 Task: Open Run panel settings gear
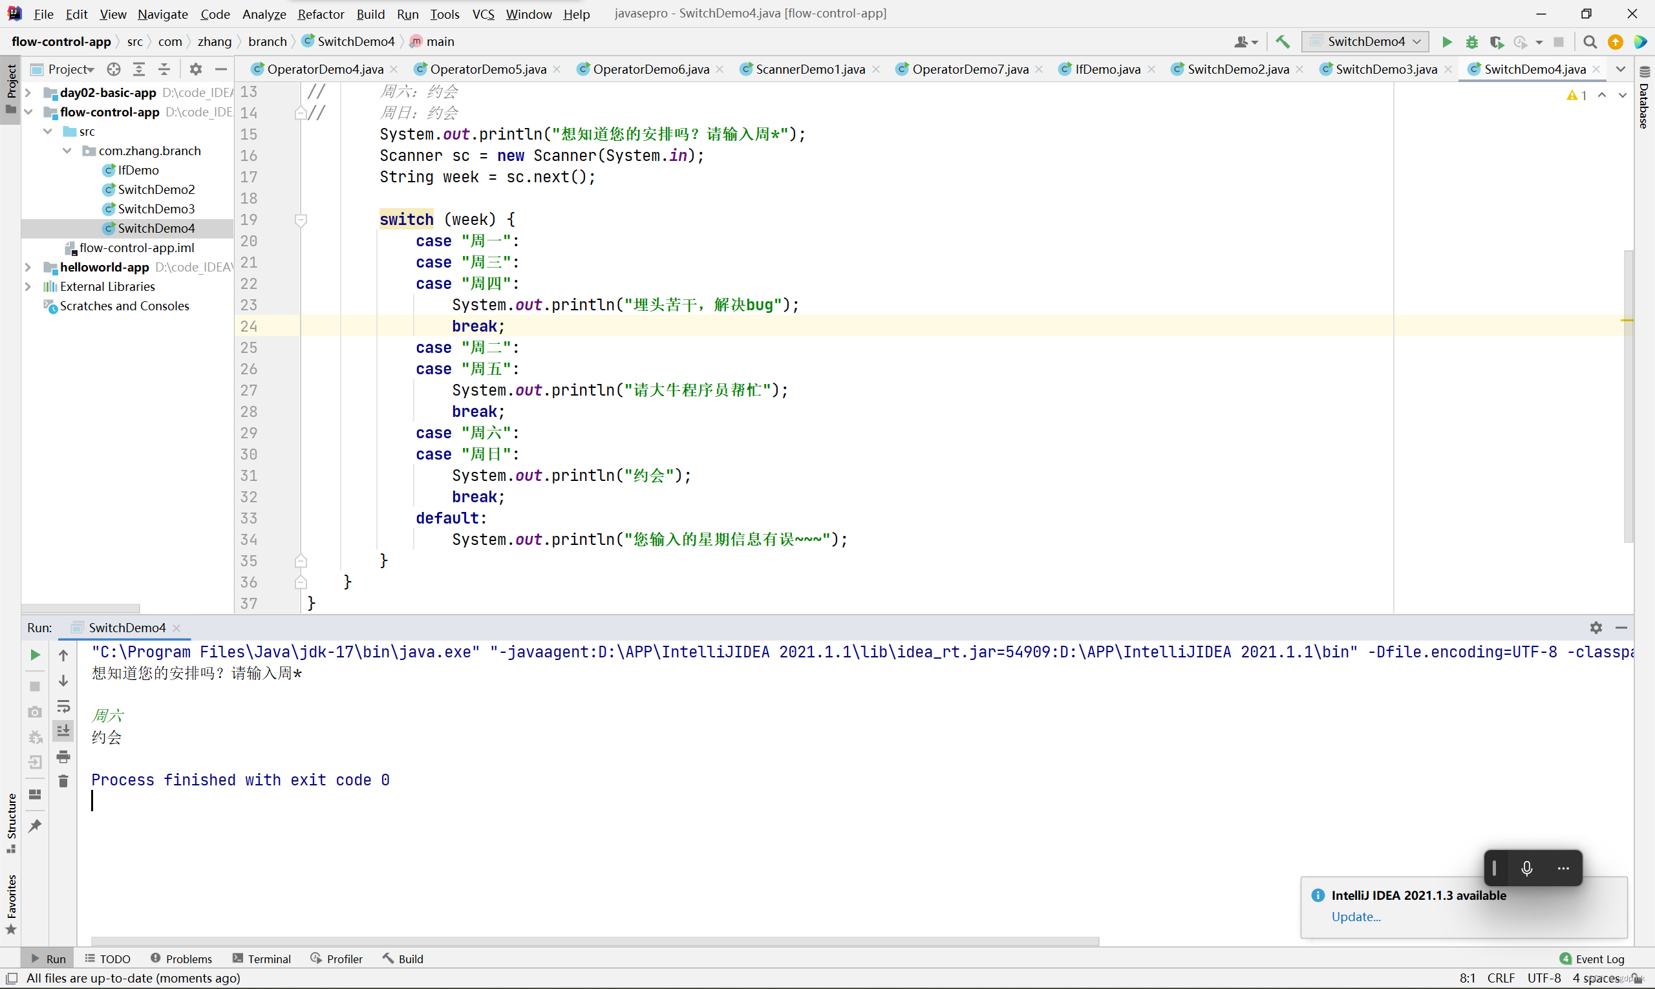[1596, 627]
